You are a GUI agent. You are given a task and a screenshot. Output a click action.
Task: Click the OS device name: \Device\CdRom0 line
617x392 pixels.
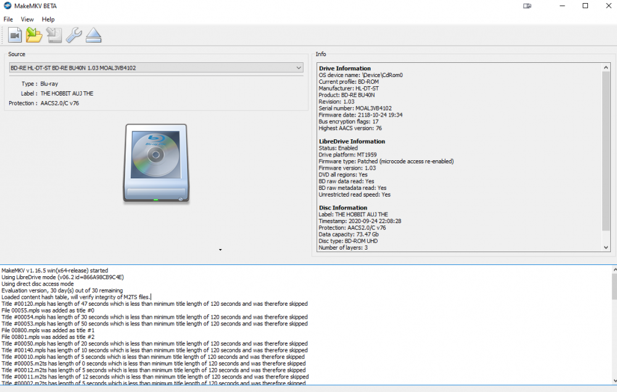pos(360,75)
